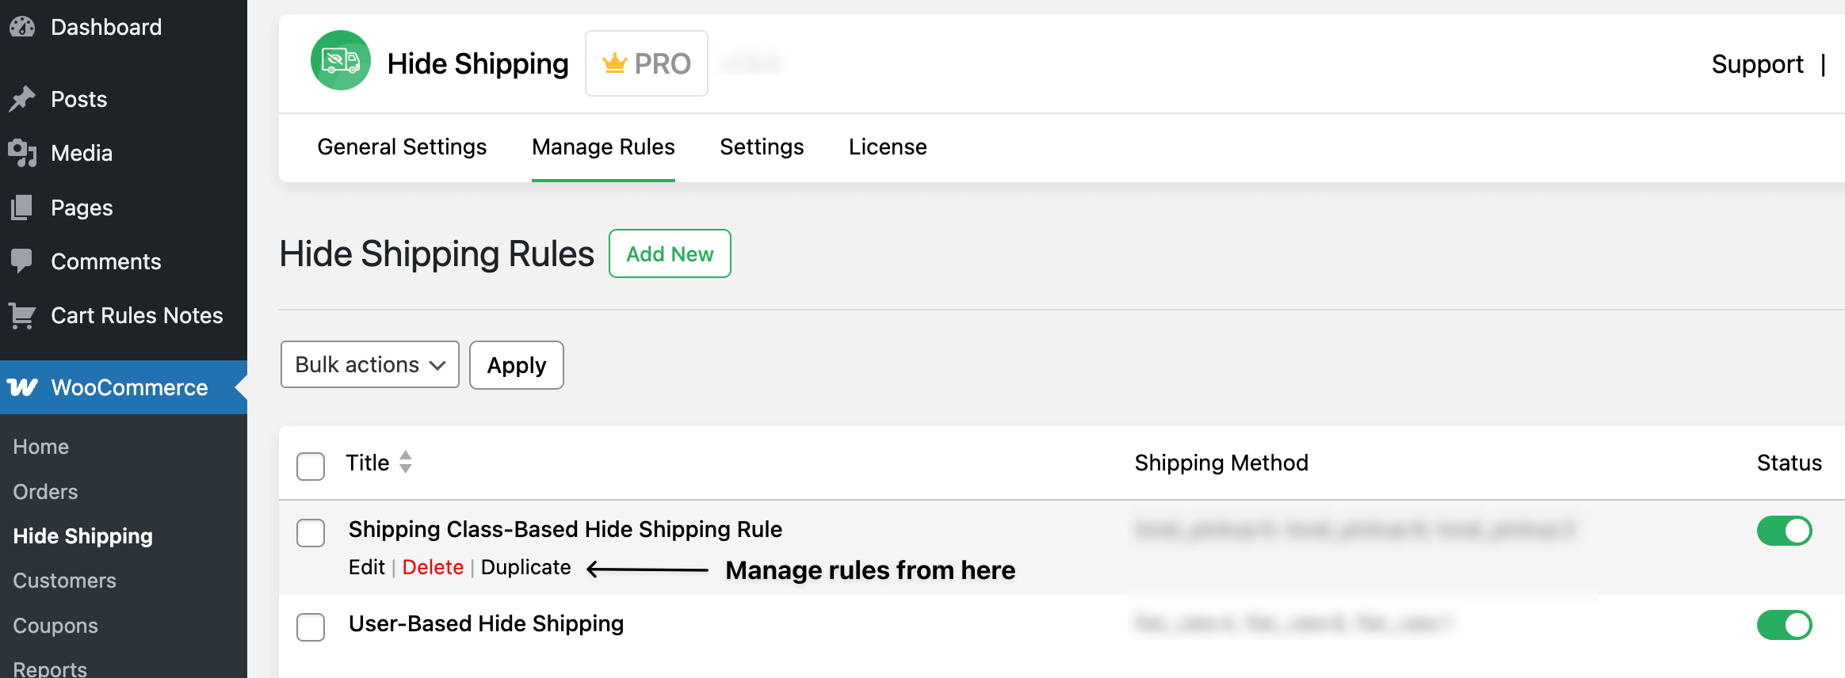Switch to the General Settings tab
Image resolution: width=1845 pixels, height=678 pixels.
pyautogui.click(x=401, y=147)
